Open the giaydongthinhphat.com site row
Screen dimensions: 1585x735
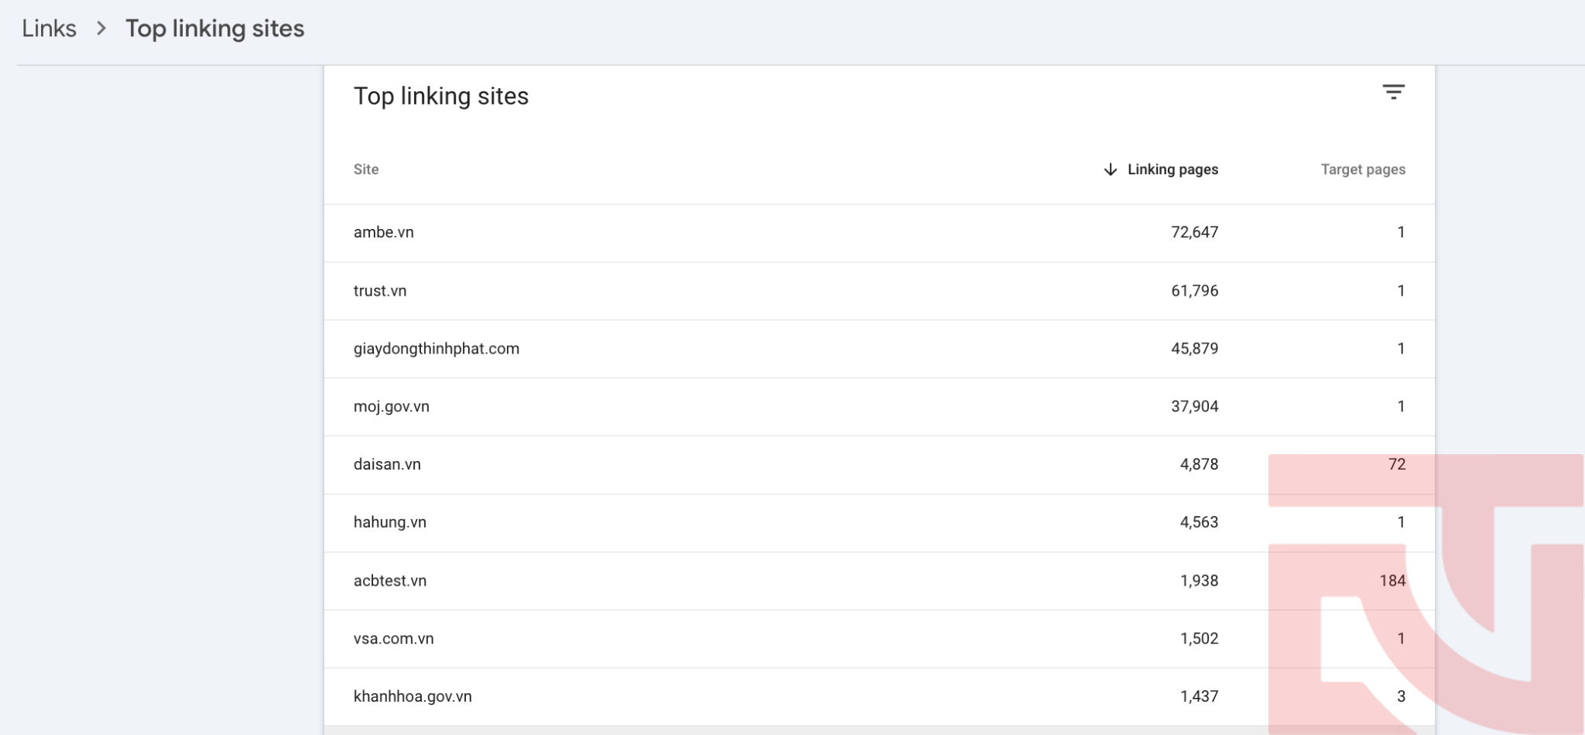click(879, 349)
